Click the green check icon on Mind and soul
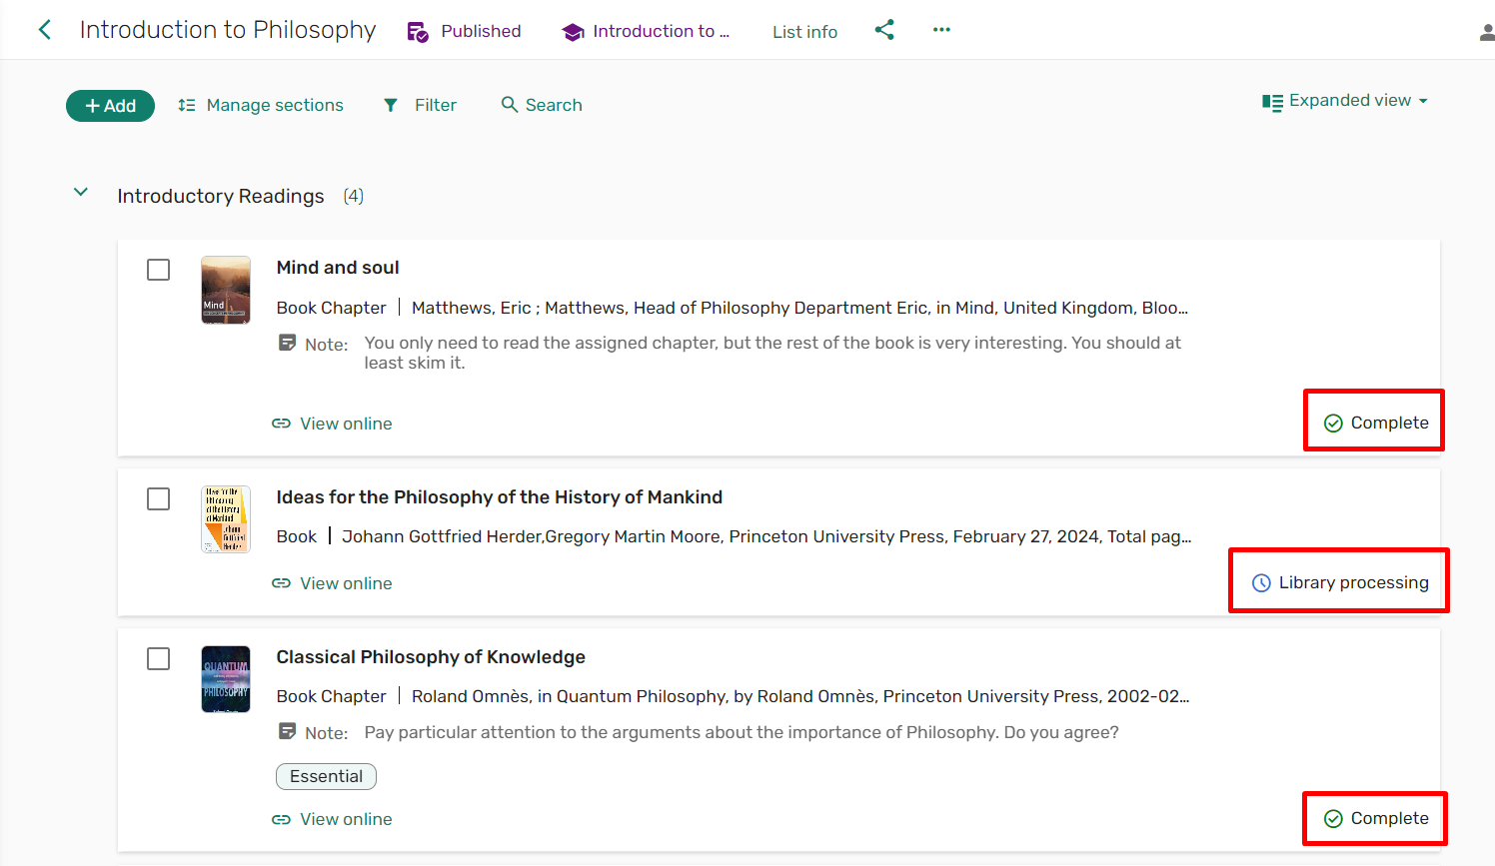Viewport: 1495px width, 866px height. pos(1333,424)
